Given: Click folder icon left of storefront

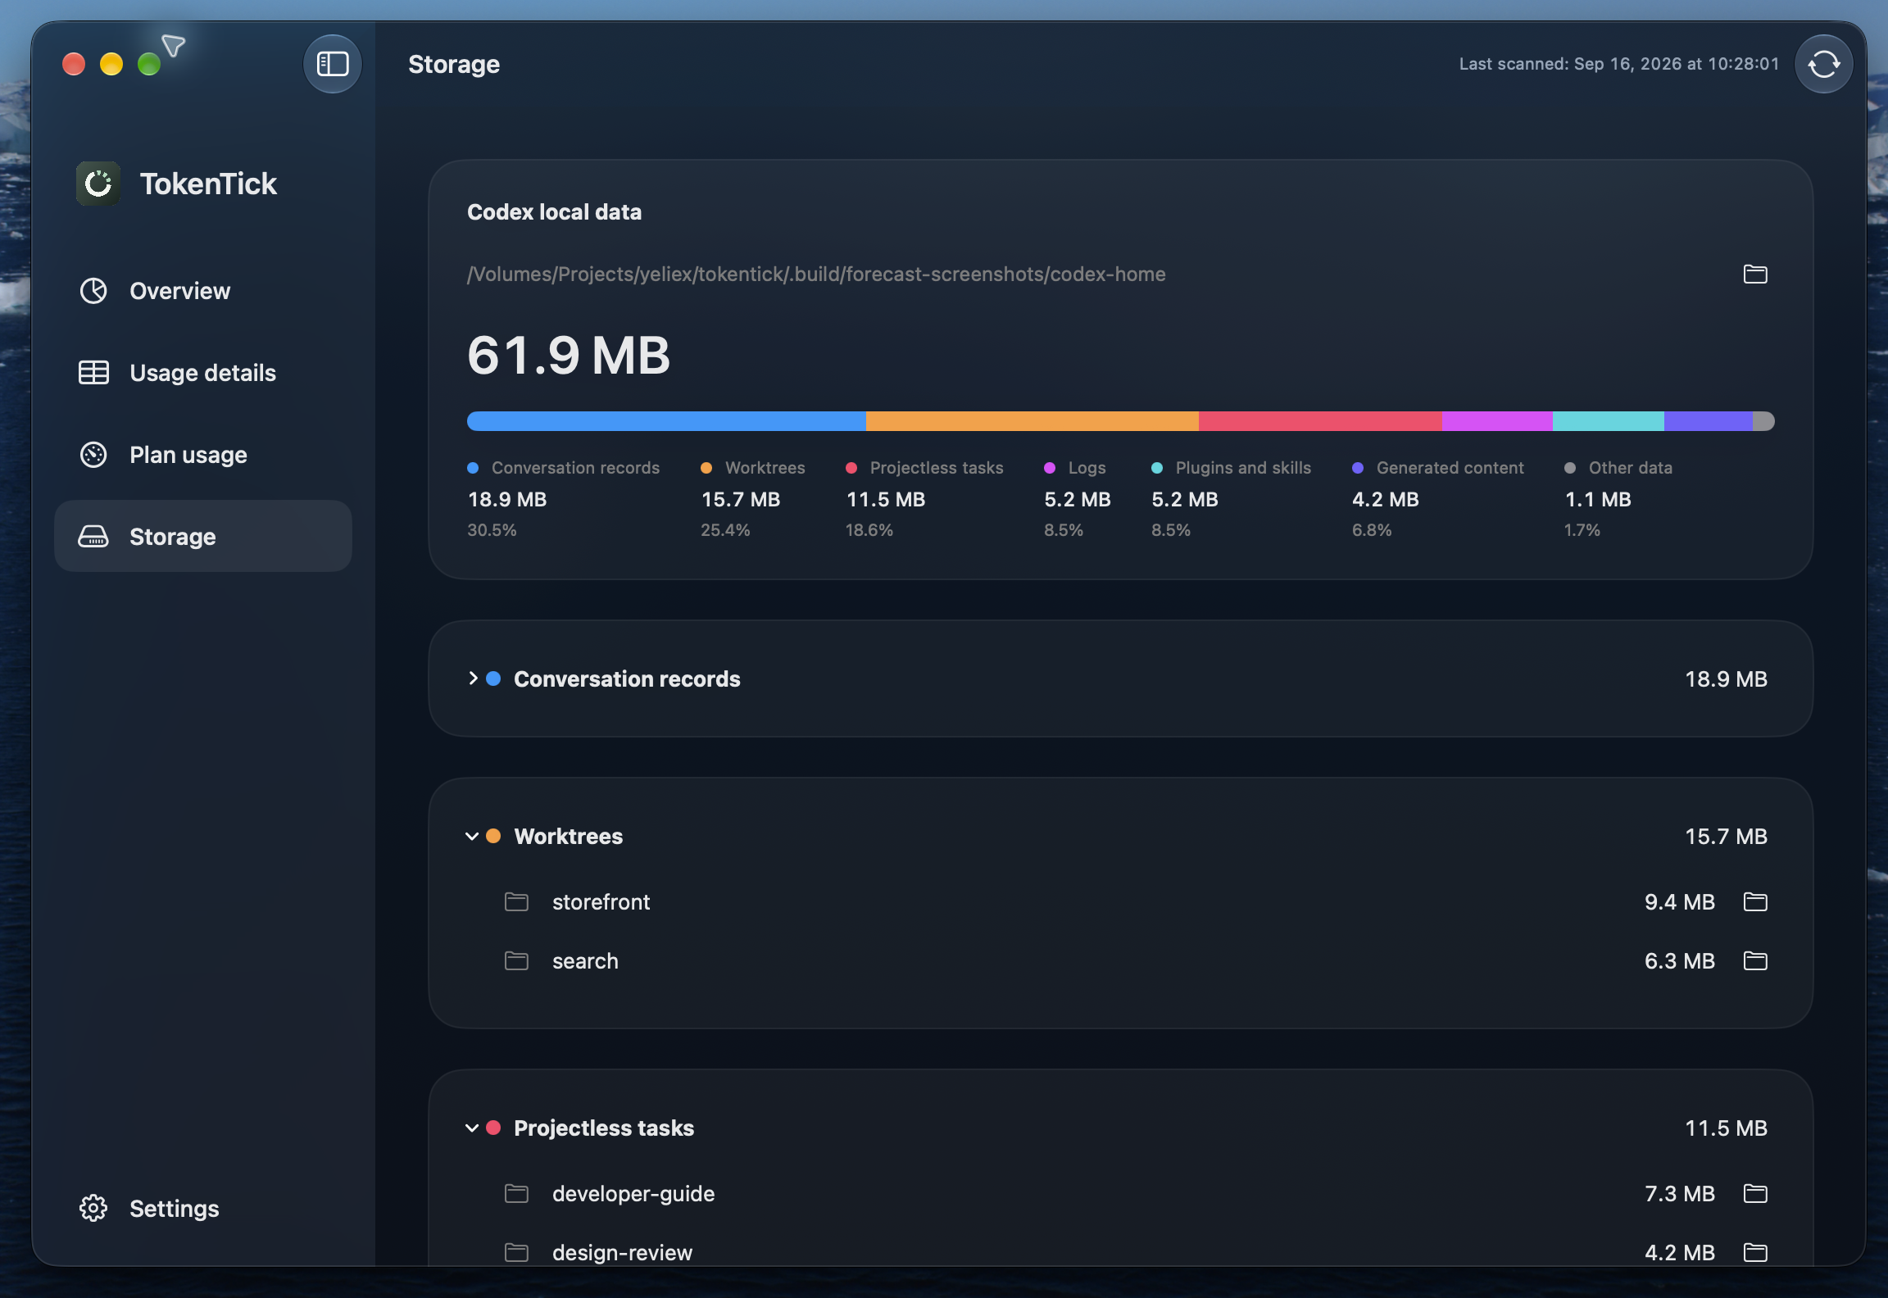Looking at the screenshot, I should 516,901.
